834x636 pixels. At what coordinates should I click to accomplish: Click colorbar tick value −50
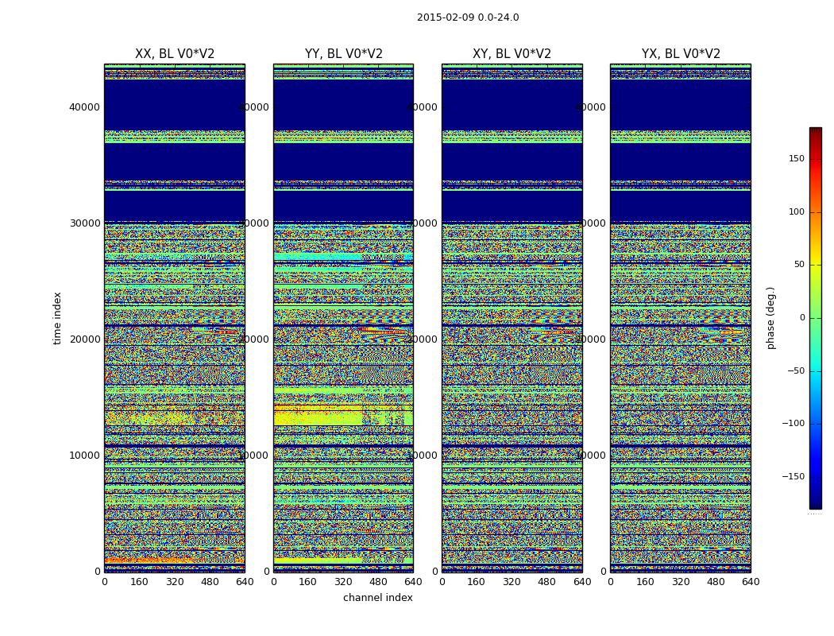click(795, 371)
